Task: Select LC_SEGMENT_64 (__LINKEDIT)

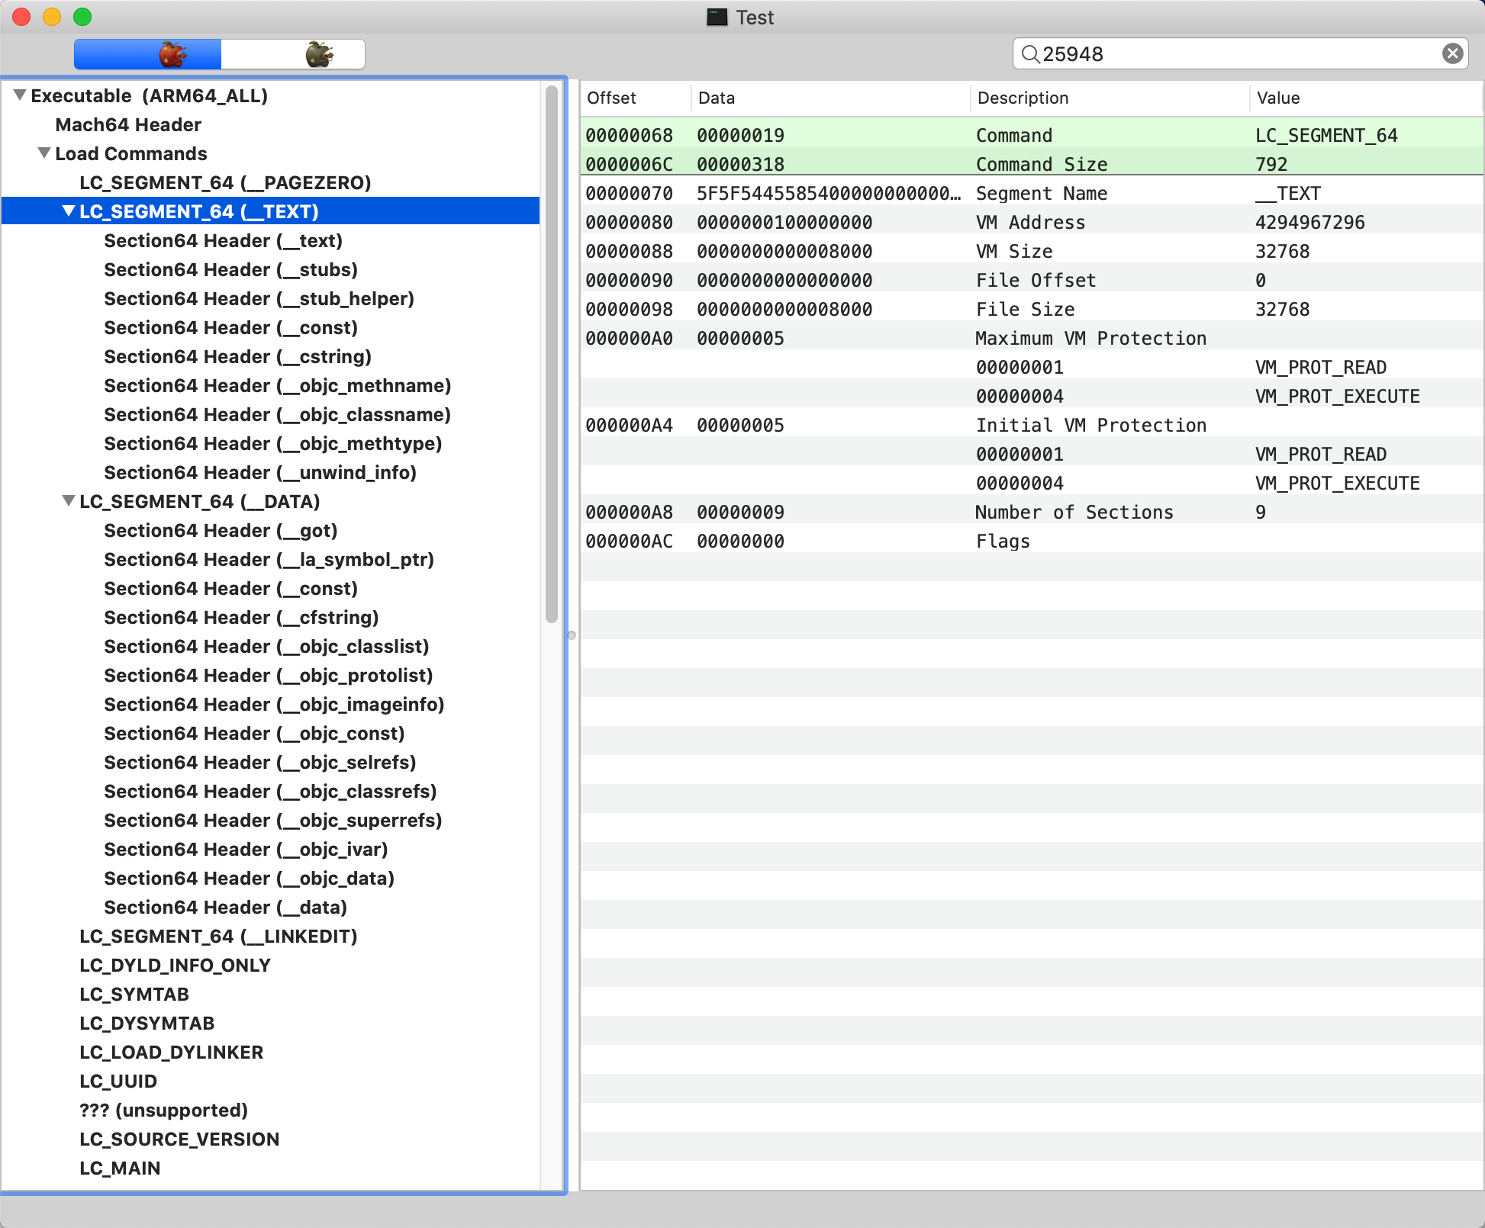Action: point(218,936)
